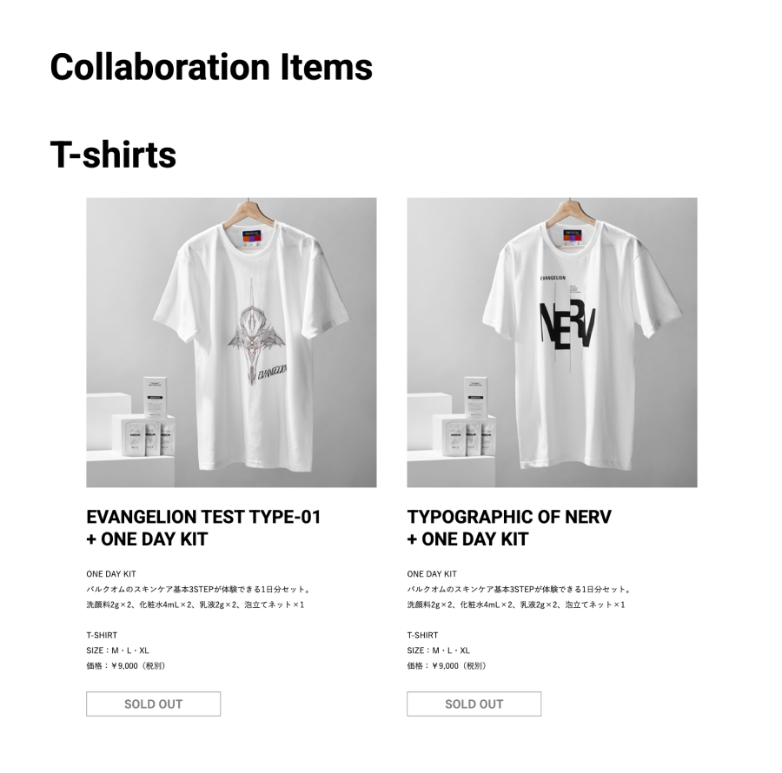The width and height of the screenshot is (782, 773).
Task: Click the sample sachets in right photo
Action: (470, 438)
